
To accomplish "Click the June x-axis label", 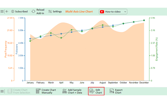I will coord(82,83).
